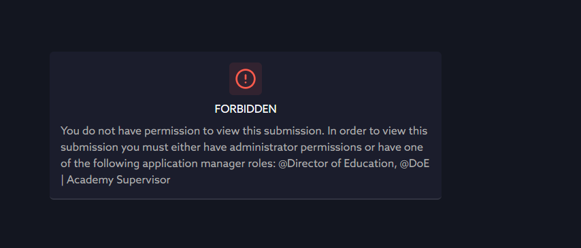Click the words 'or have one'
Screen dimensions: 581x248
click(393, 147)
